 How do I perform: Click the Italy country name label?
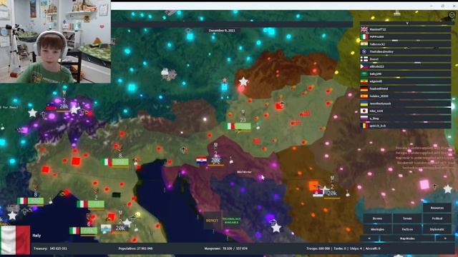click(36, 236)
